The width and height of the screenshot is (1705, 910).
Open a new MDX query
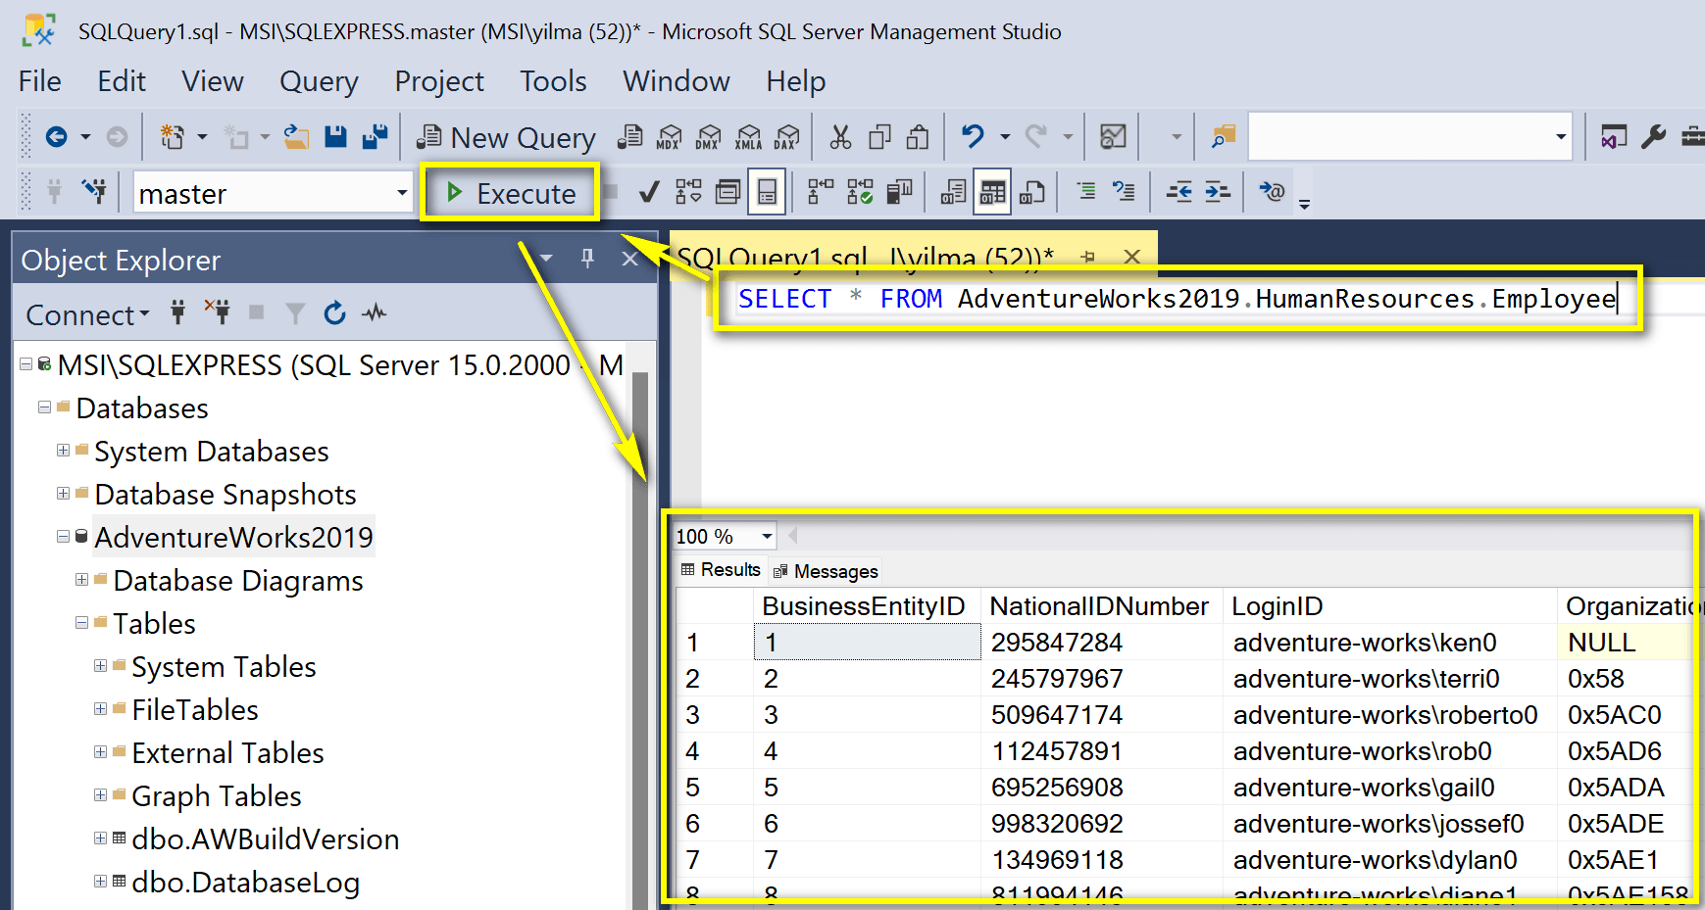(670, 136)
